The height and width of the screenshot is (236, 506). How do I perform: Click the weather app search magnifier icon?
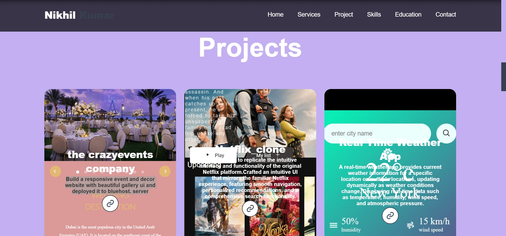446,133
